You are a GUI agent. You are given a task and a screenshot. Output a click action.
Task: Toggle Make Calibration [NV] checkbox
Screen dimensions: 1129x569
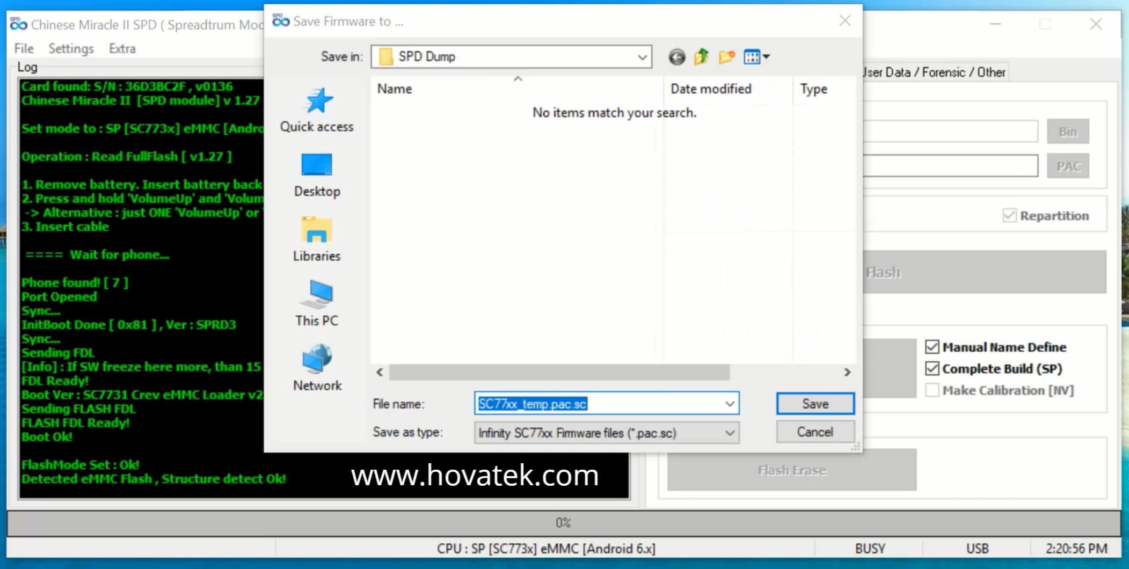(932, 390)
